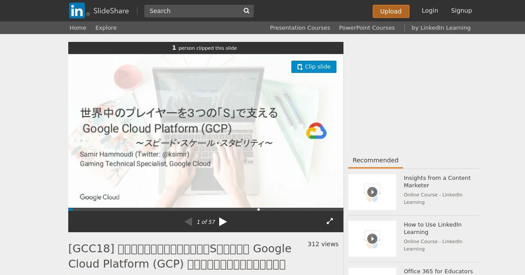Click the search magnifier icon
Screen dimensions: 525x275
(246, 11)
